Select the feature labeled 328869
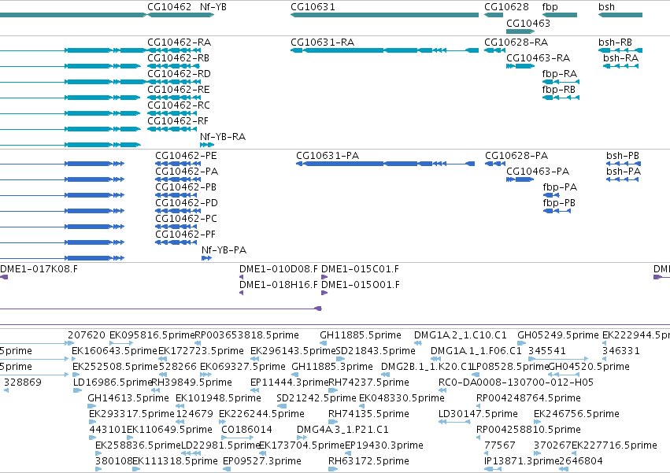 [x=23, y=382]
